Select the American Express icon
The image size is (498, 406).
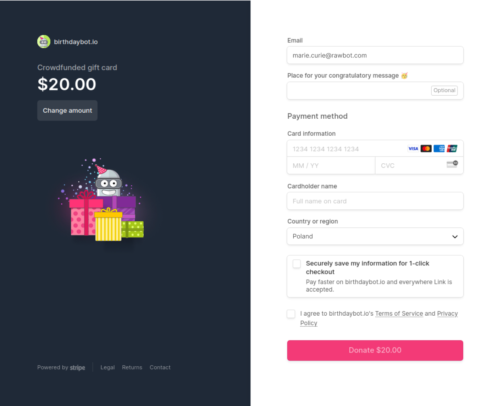pyautogui.click(x=439, y=148)
